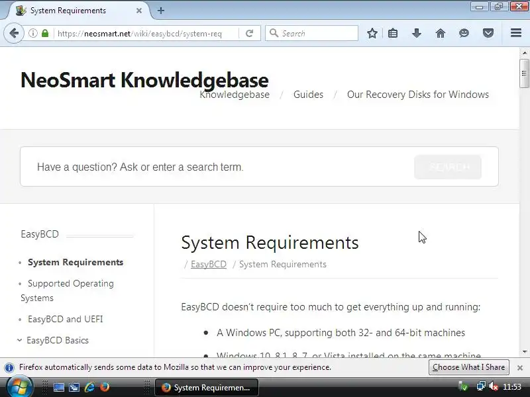The width and height of the screenshot is (530, 397).
Task: Click the Firefox Search box
Action: 311,33
